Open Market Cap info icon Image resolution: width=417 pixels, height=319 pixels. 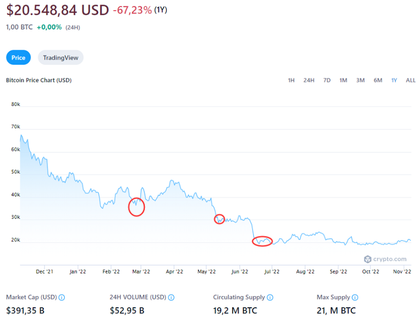coord(61,298)
